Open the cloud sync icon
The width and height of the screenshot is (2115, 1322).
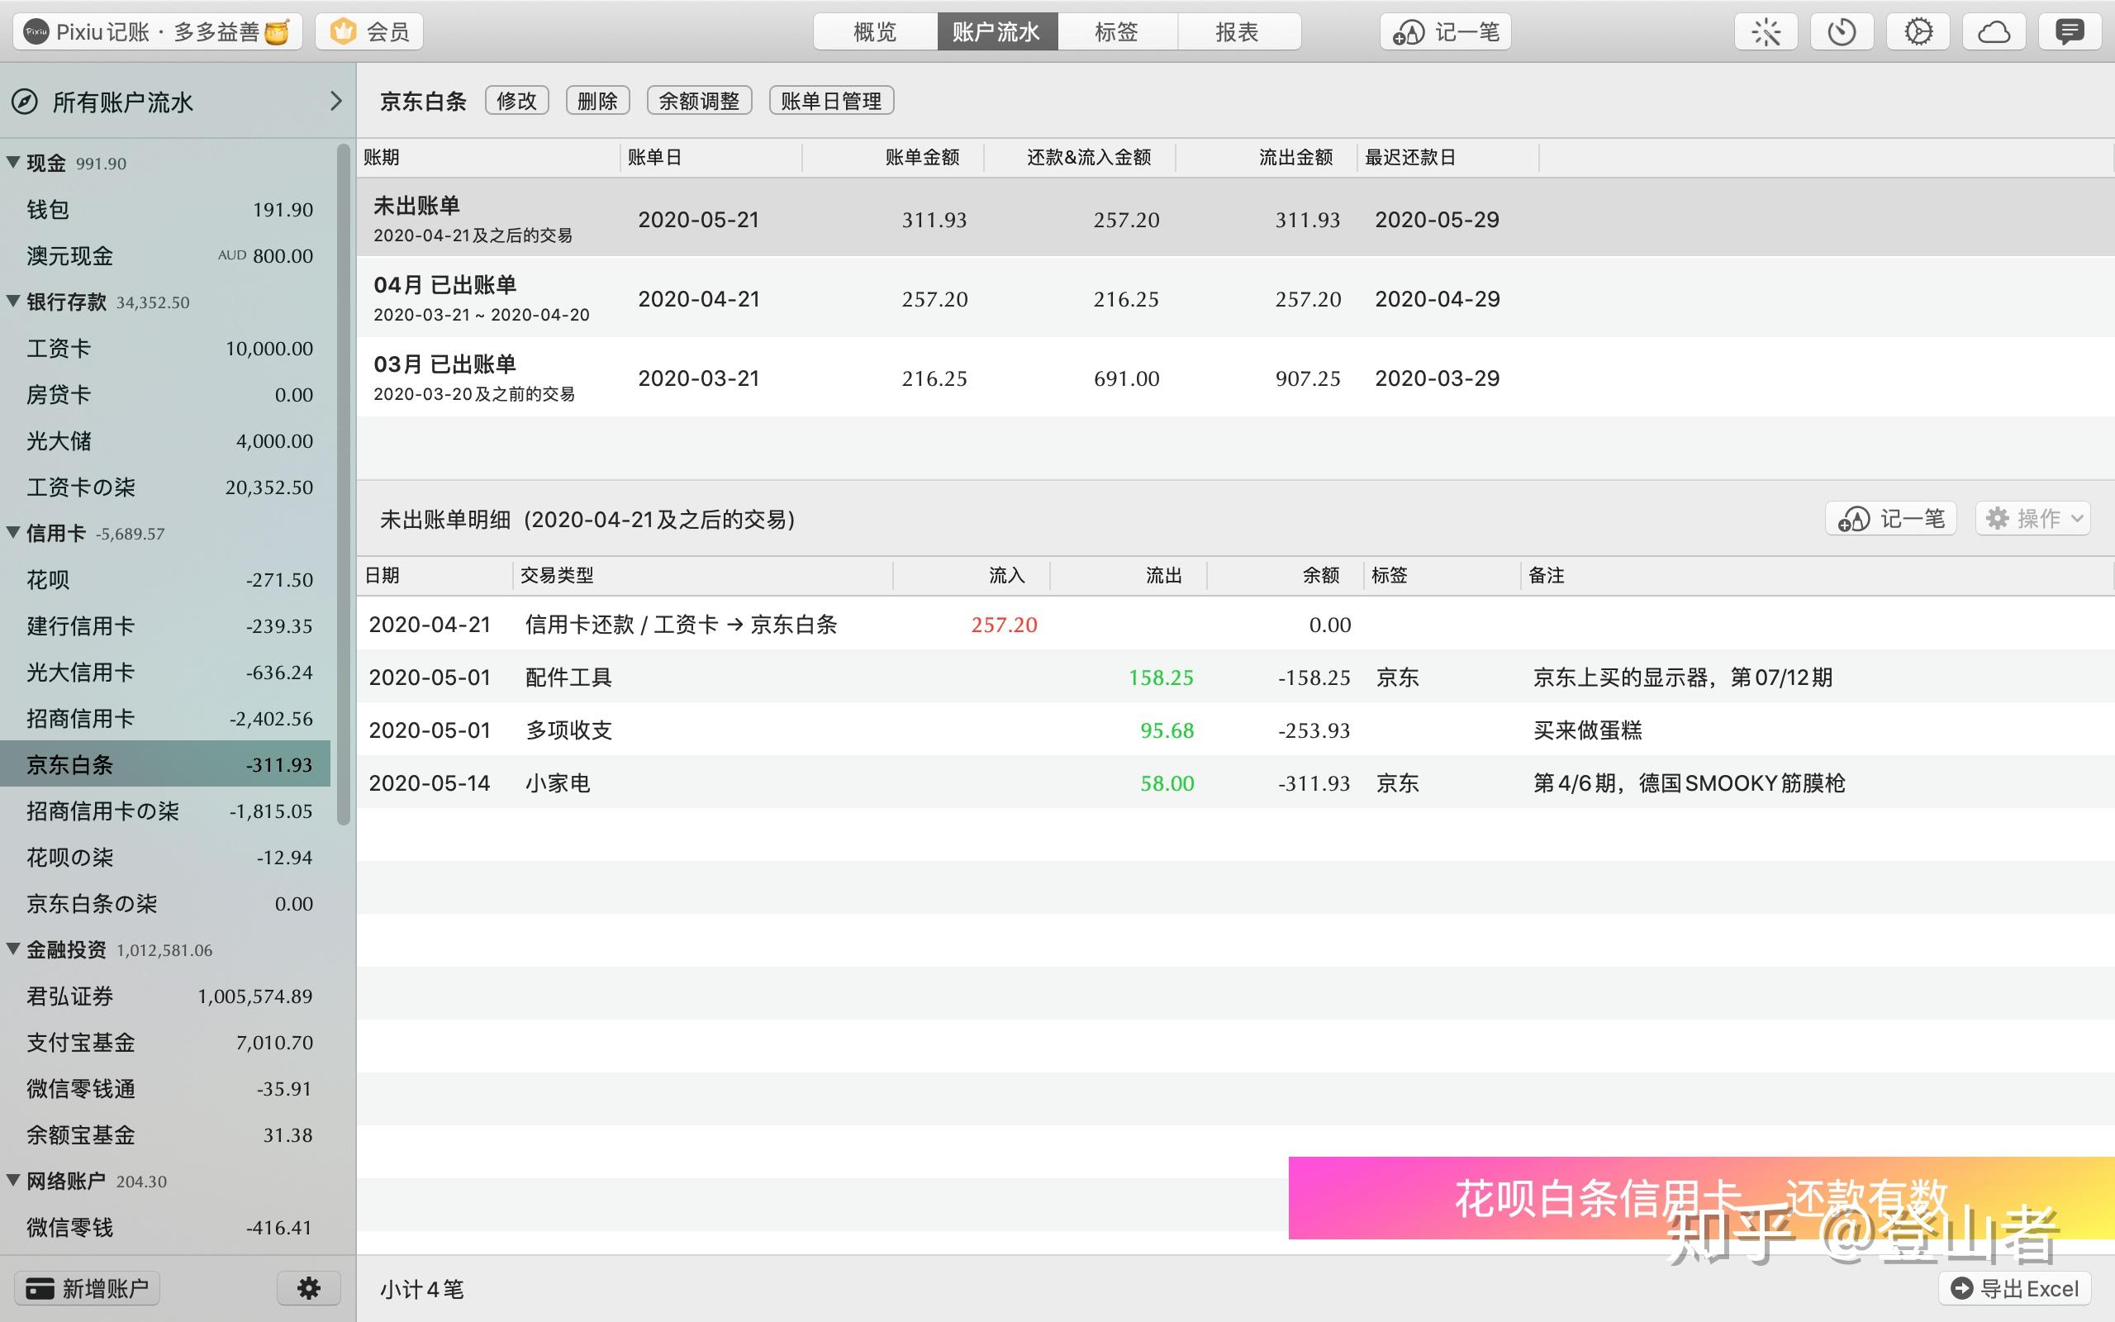1994,32
